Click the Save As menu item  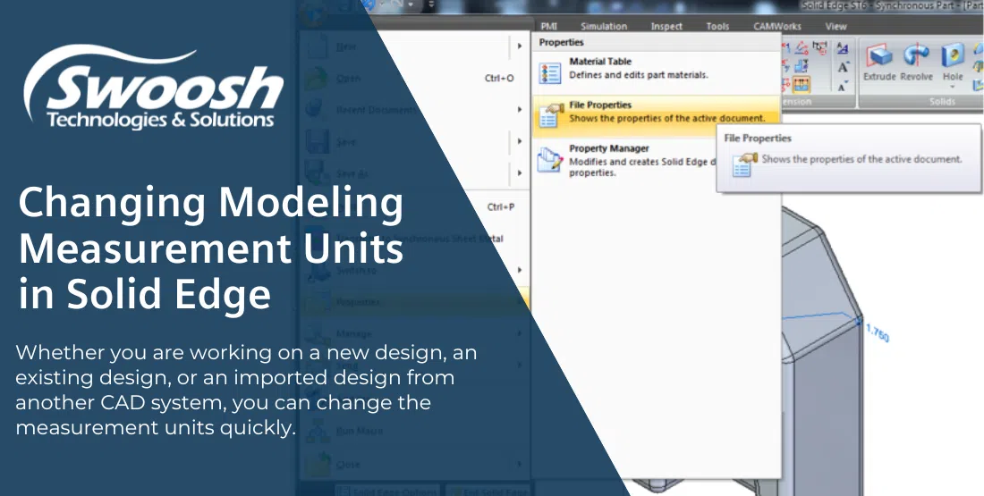414,173
